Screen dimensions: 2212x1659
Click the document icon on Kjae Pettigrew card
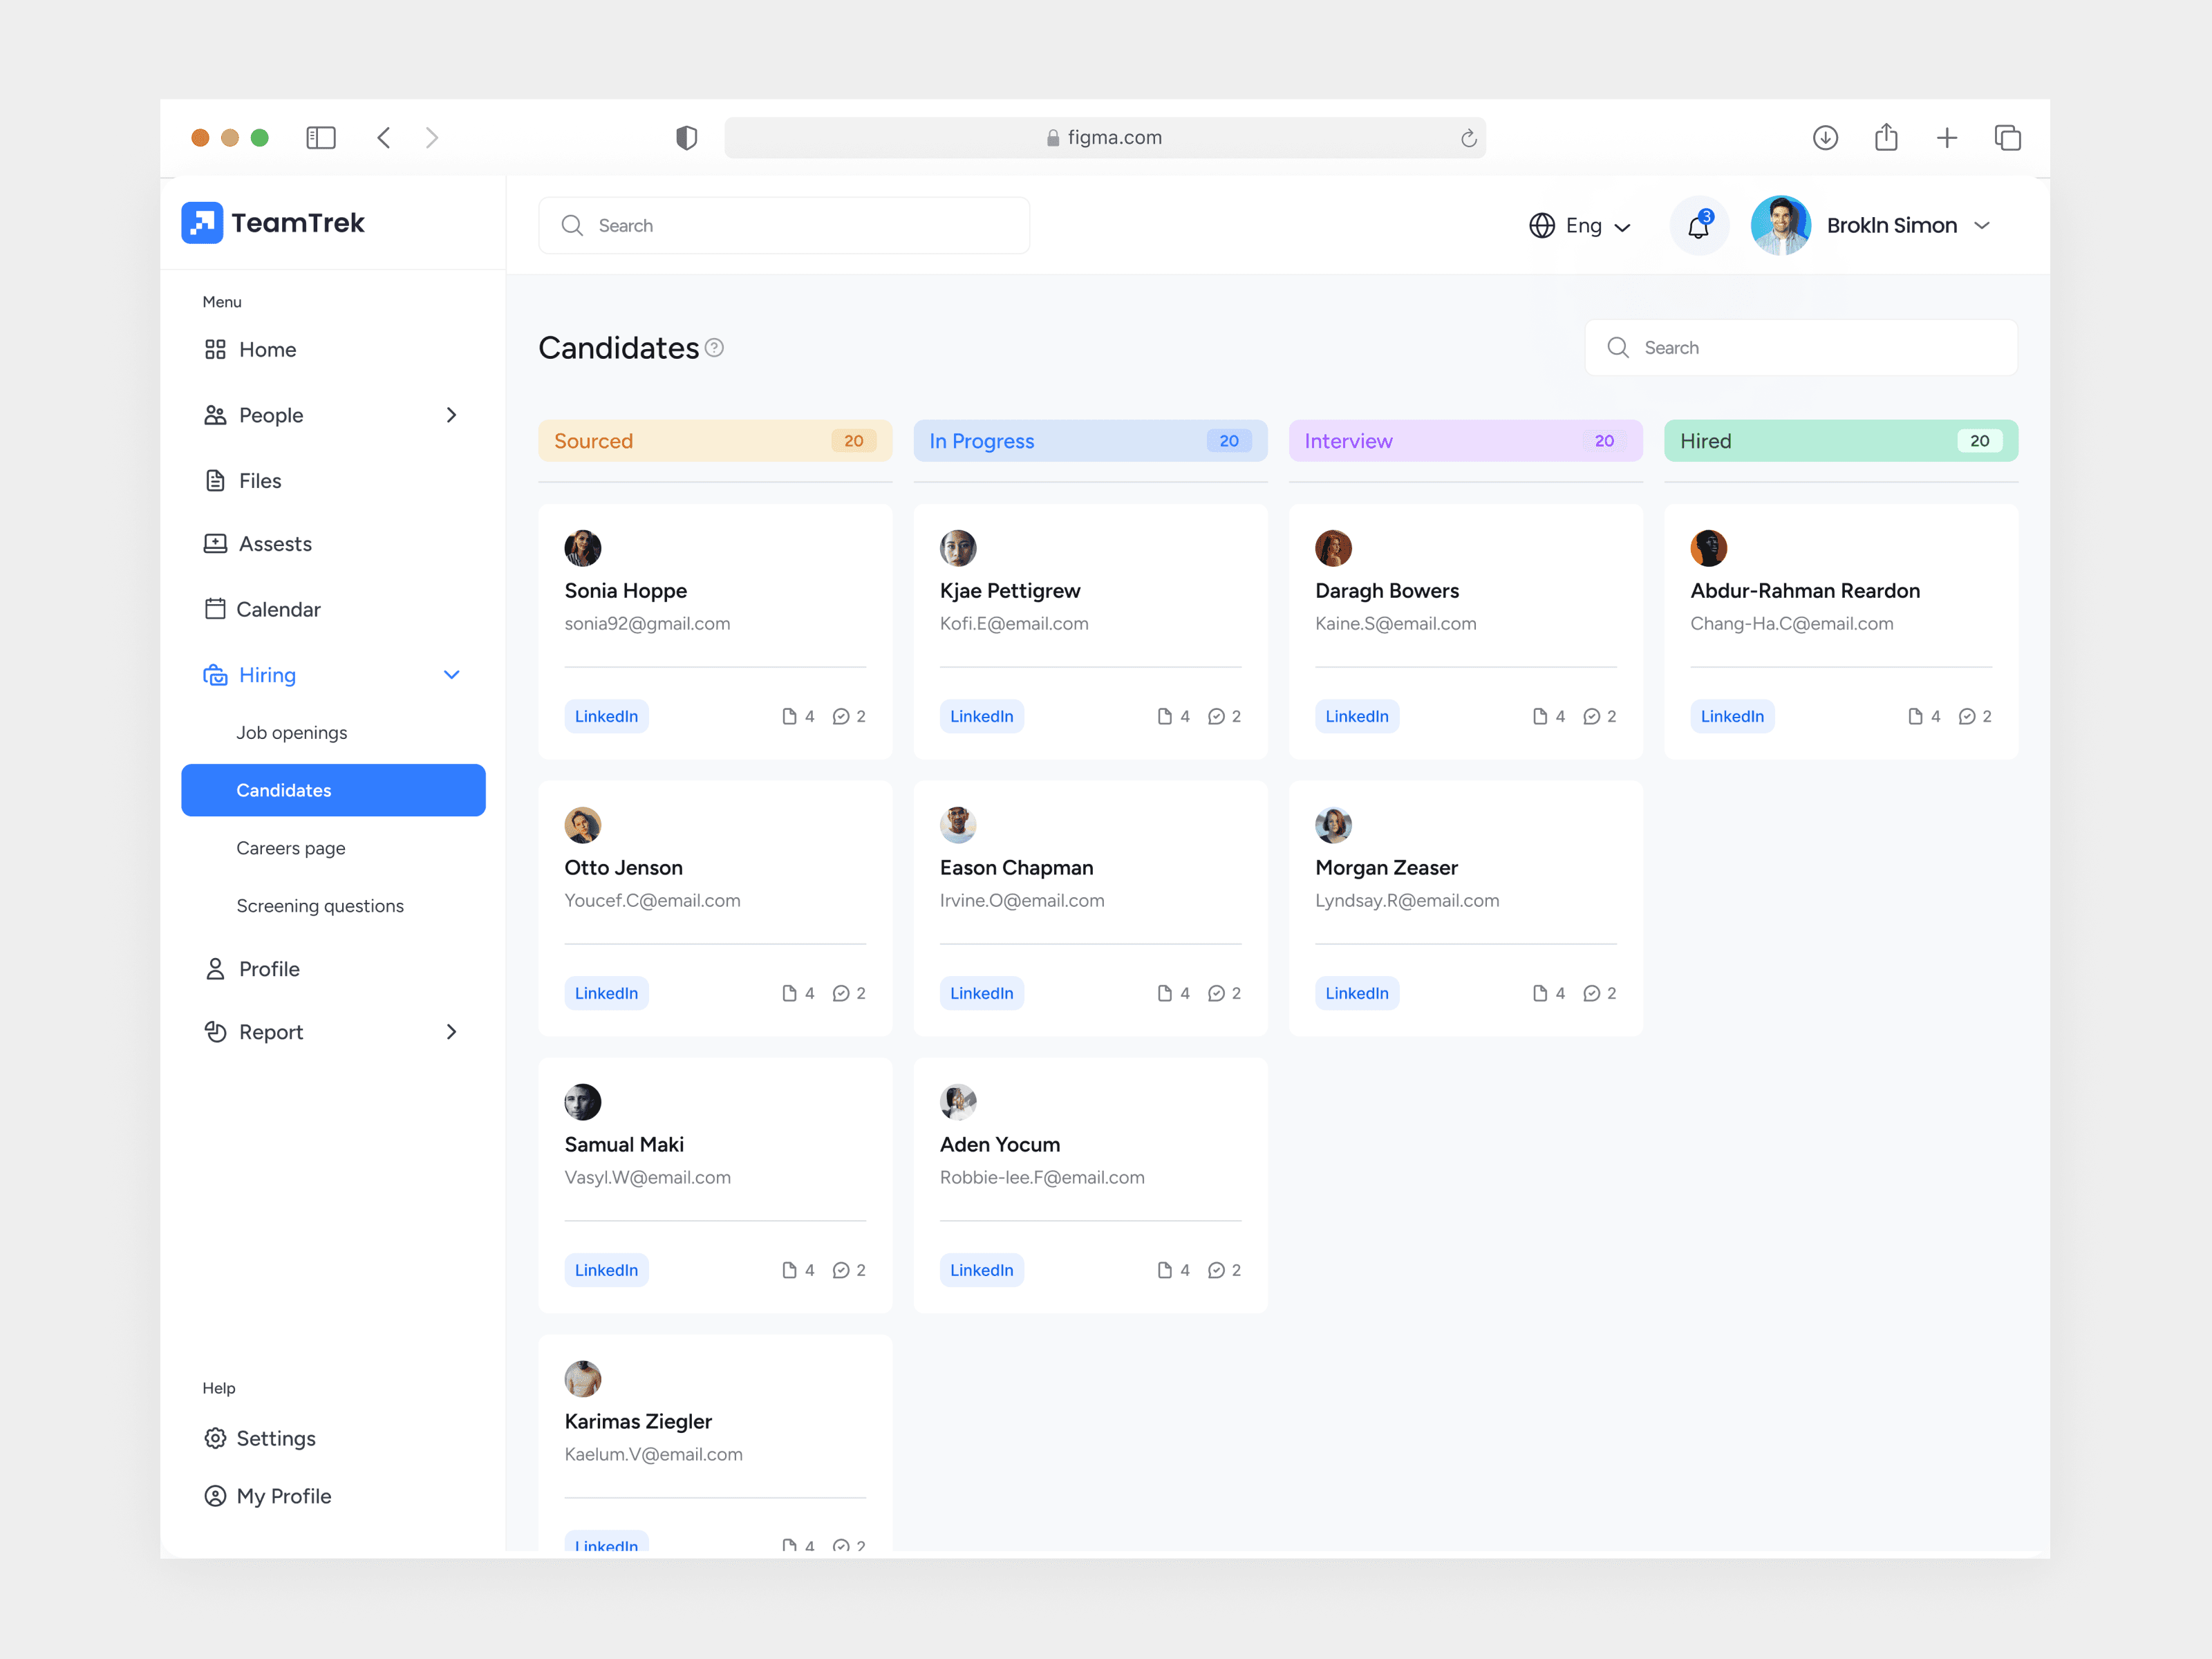tap(1164, 716)
